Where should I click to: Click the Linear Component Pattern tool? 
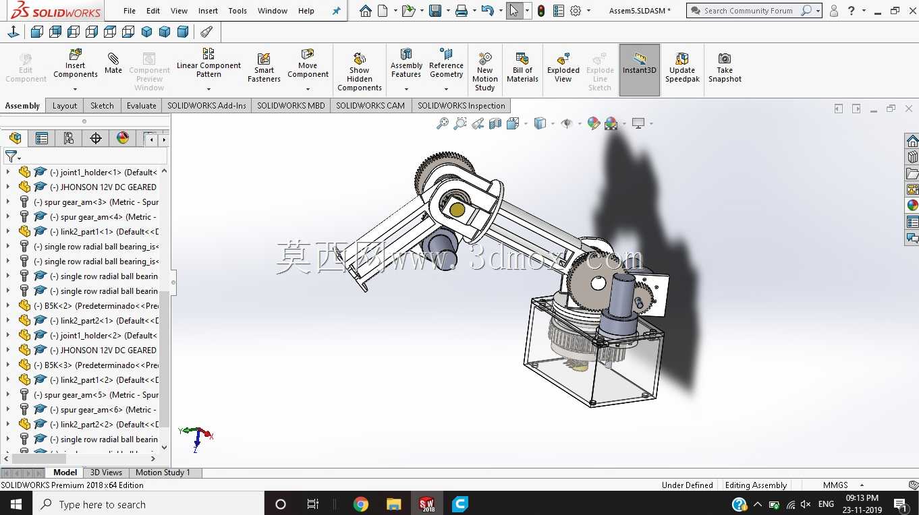(x=208, y=63)
